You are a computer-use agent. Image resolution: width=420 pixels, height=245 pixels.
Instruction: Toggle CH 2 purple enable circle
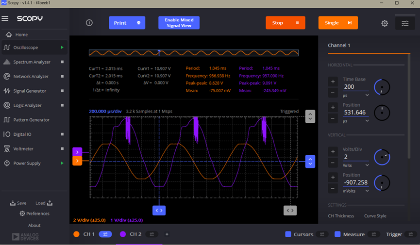pyautogui.click(x=123, y=234)
